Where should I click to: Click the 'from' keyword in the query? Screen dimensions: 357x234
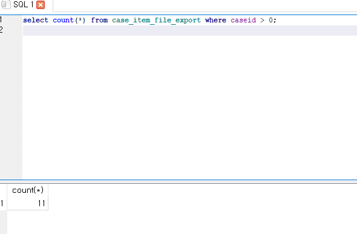pyautogui.click(x=99, y=20)
